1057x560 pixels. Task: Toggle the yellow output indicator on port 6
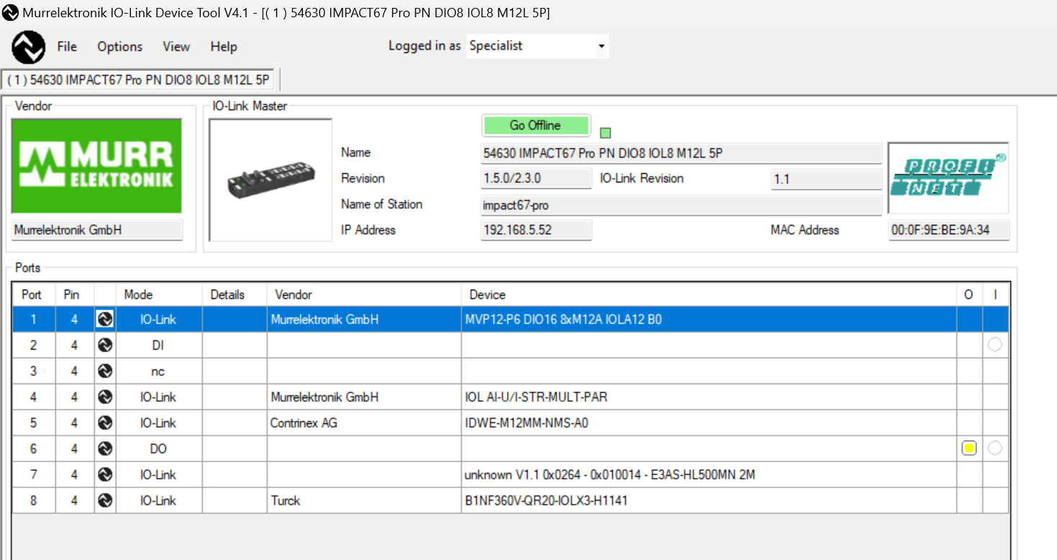pos(969,449)
